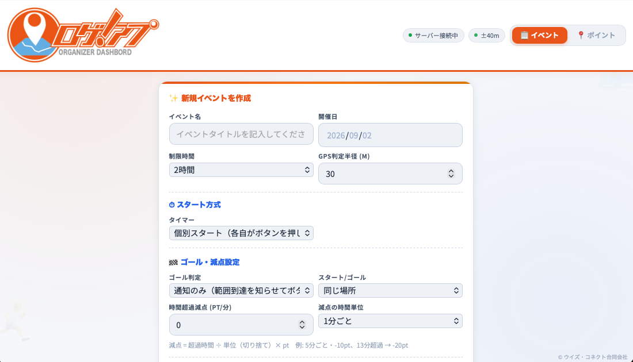Click the 減点 formula hint text
Screen dimensions: 633x362
(x=289, y=345)
